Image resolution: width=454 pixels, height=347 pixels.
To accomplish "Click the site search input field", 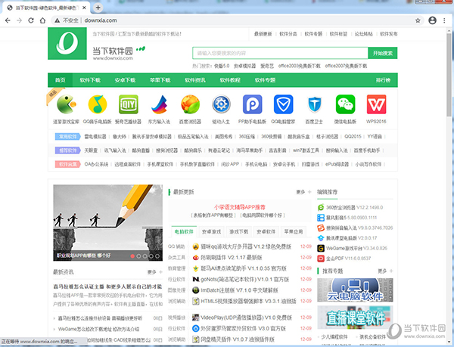I will coord(280,54).
